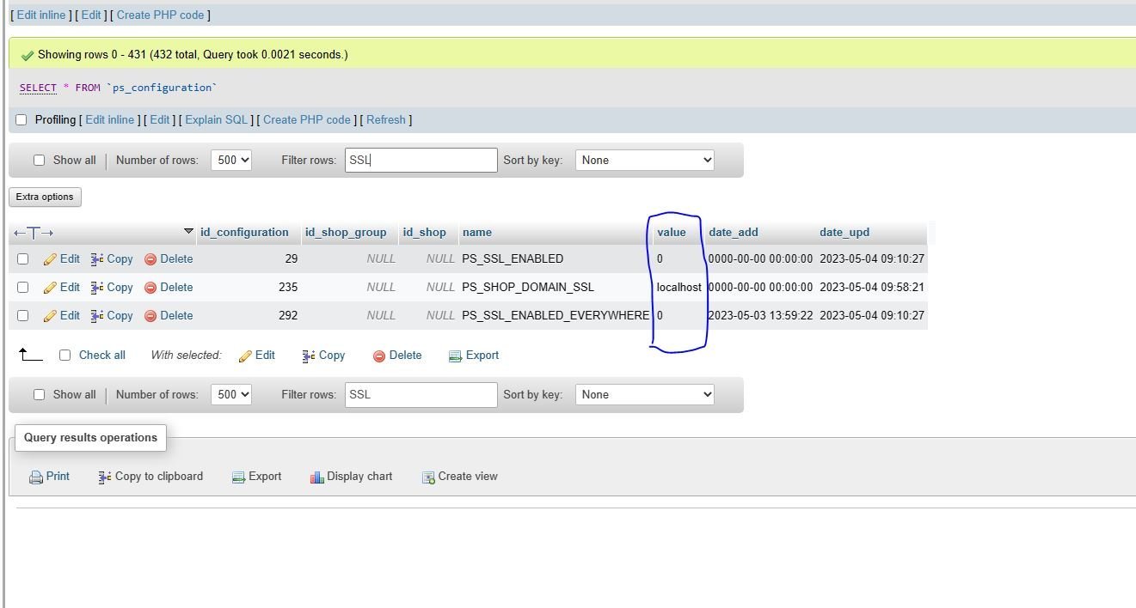This screenshot has width=1136, height=608.
Task: Select the checkbox for row PS_SSL_ENABLED
Action: 23,258
